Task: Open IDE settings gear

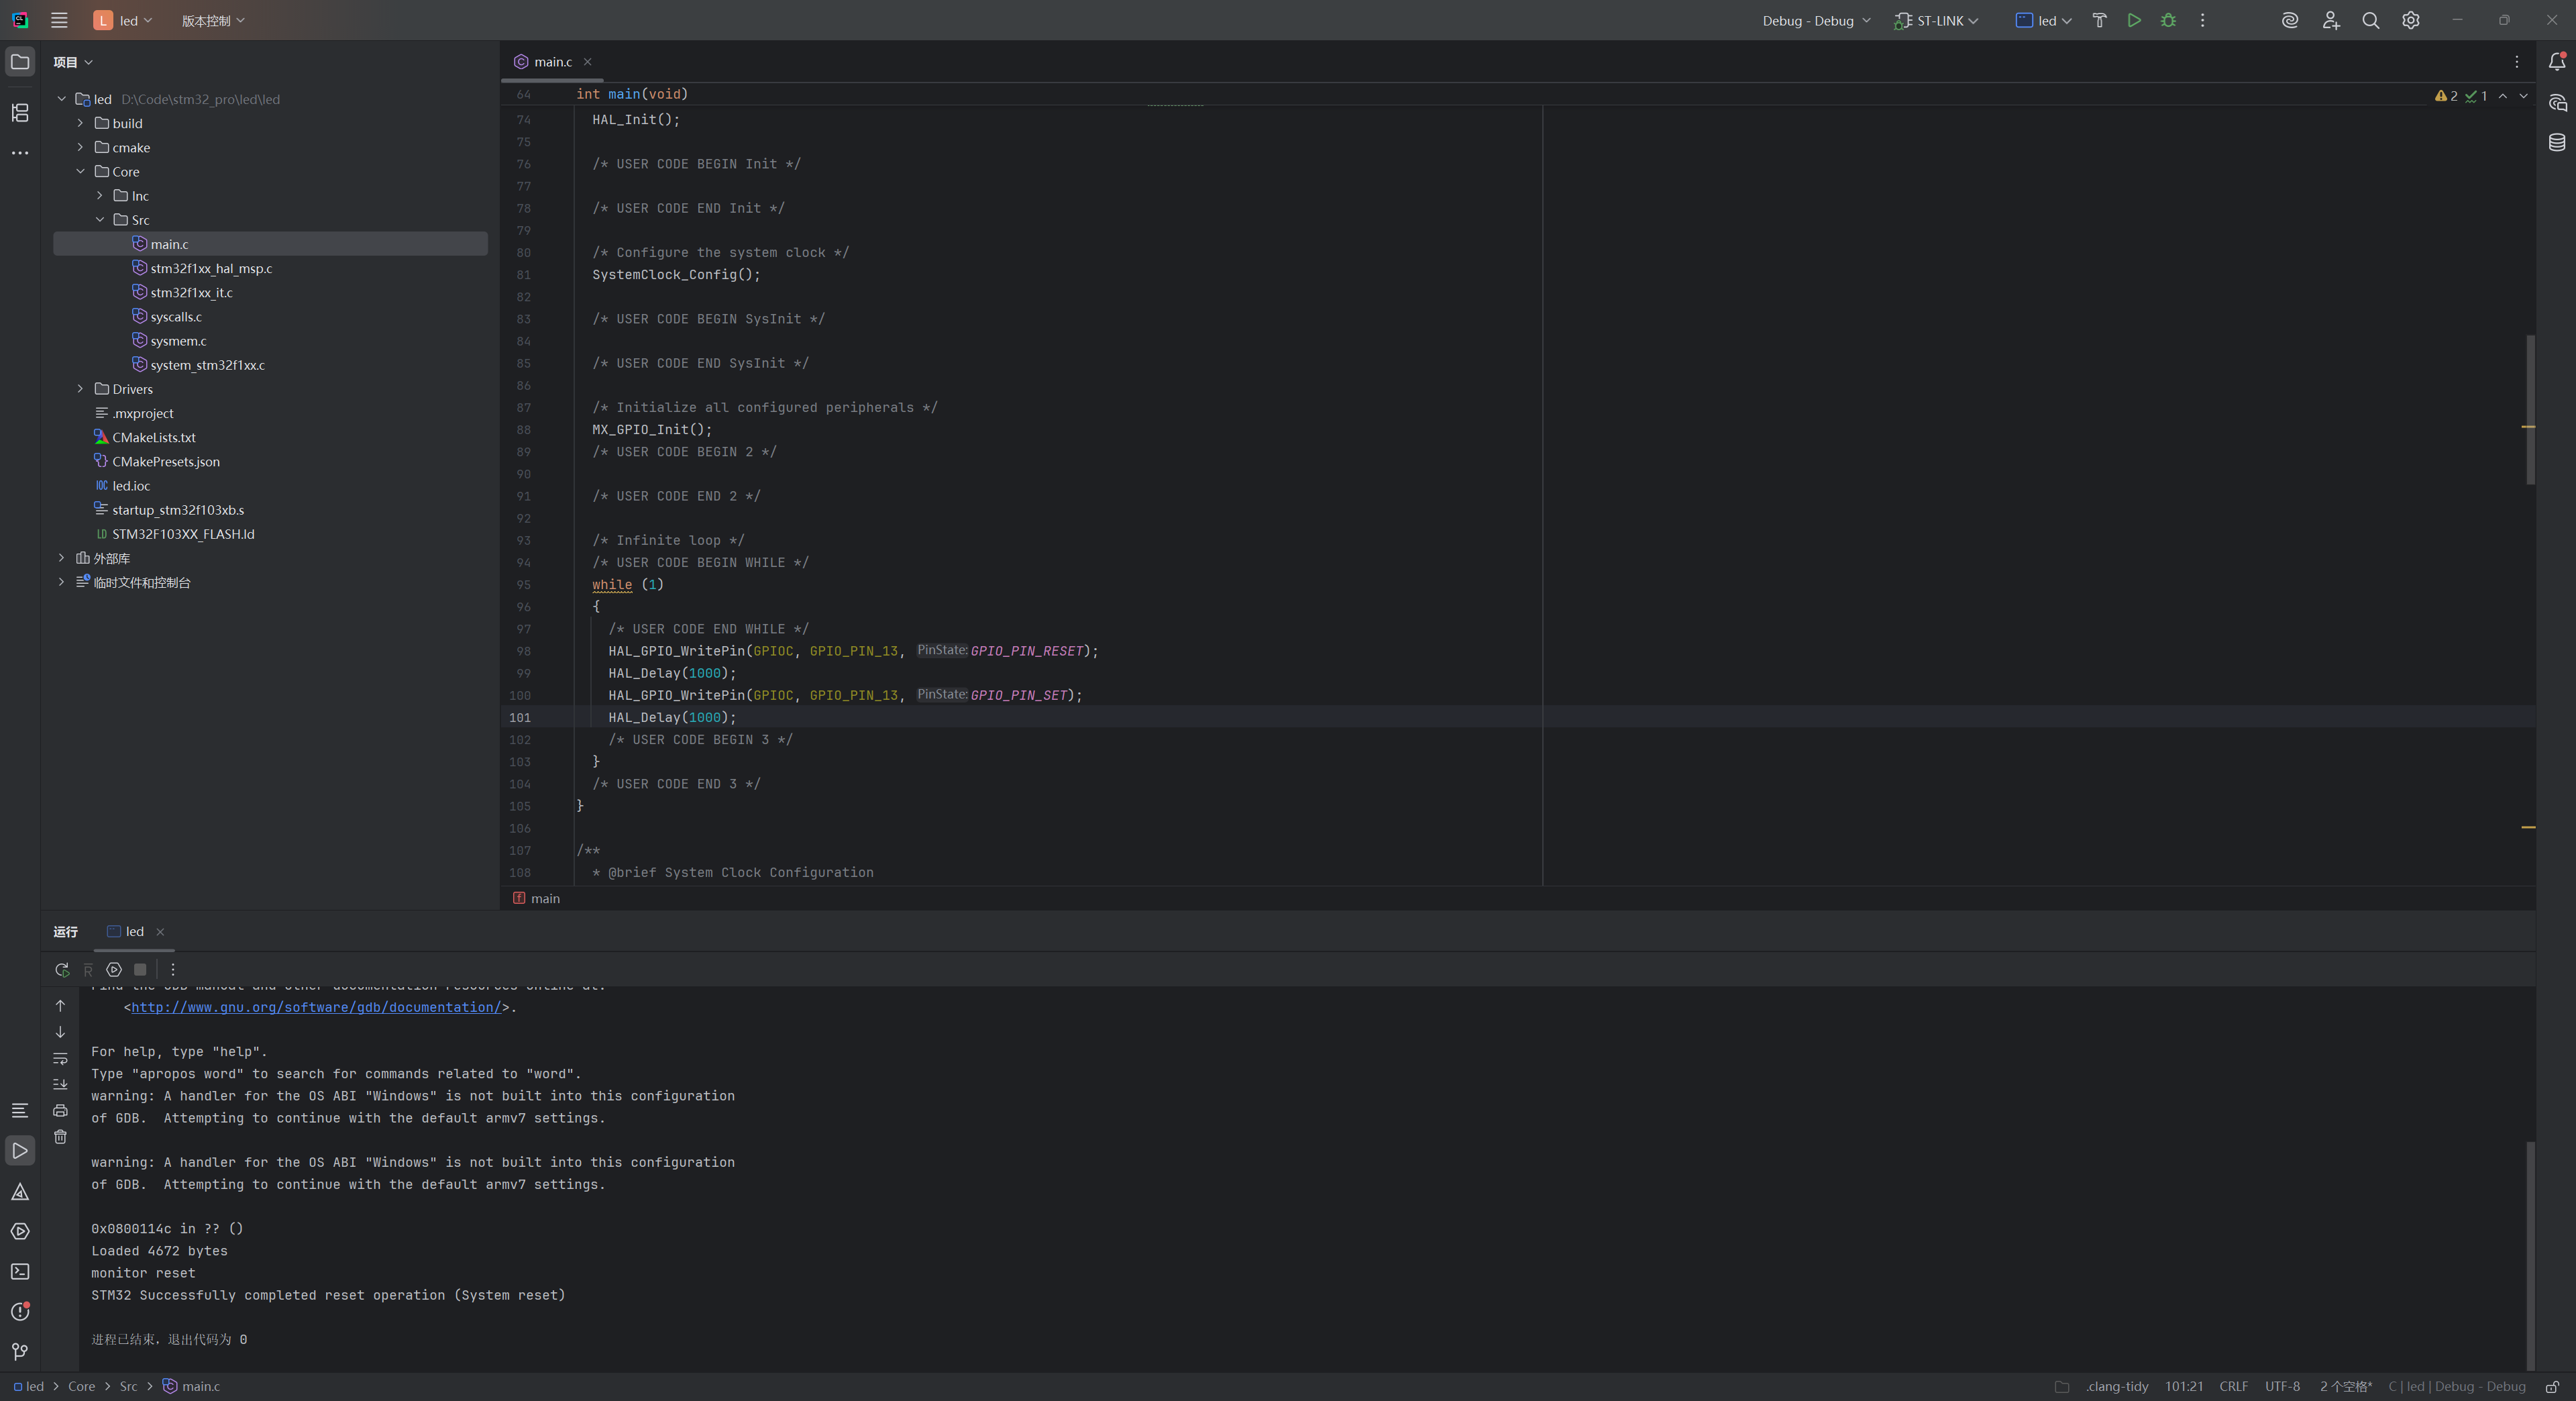Action: tap(2411, 20)
